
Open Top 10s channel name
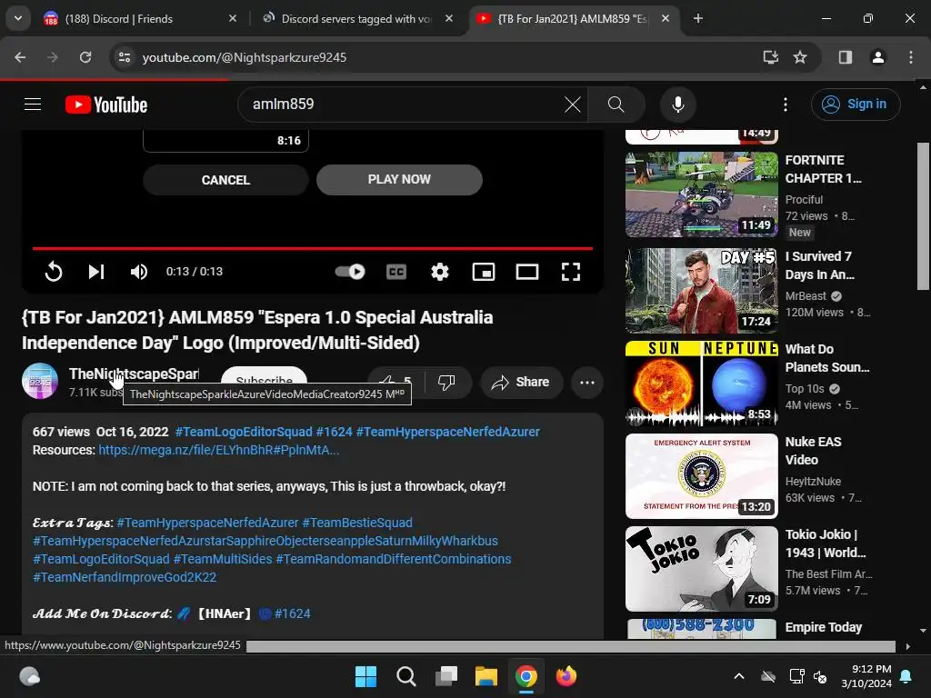coord(805,388)
